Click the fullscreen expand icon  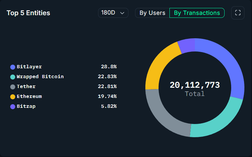[237, 13]
